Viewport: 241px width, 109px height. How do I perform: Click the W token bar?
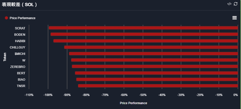pyautogui.click(x=154, y=60)
